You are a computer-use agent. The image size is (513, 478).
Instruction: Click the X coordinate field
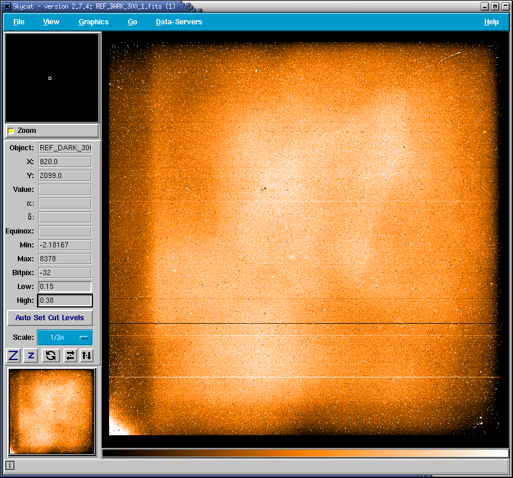(x=65, y=162)
